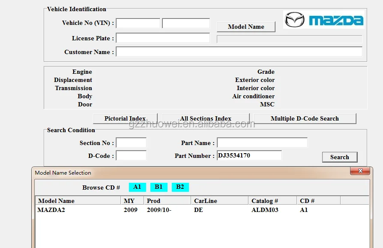Viewport: 383px width, 248px height.
Task: Focus the second VIN input box
Action: coord(186,23)
